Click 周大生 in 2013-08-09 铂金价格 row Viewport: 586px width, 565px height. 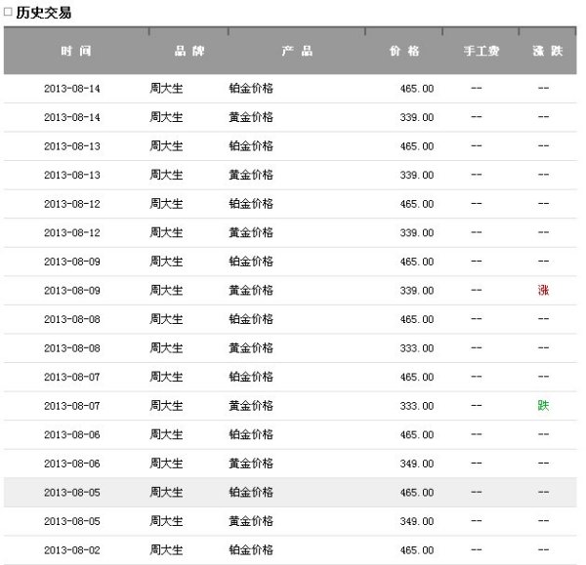click(x=166, y=262)
